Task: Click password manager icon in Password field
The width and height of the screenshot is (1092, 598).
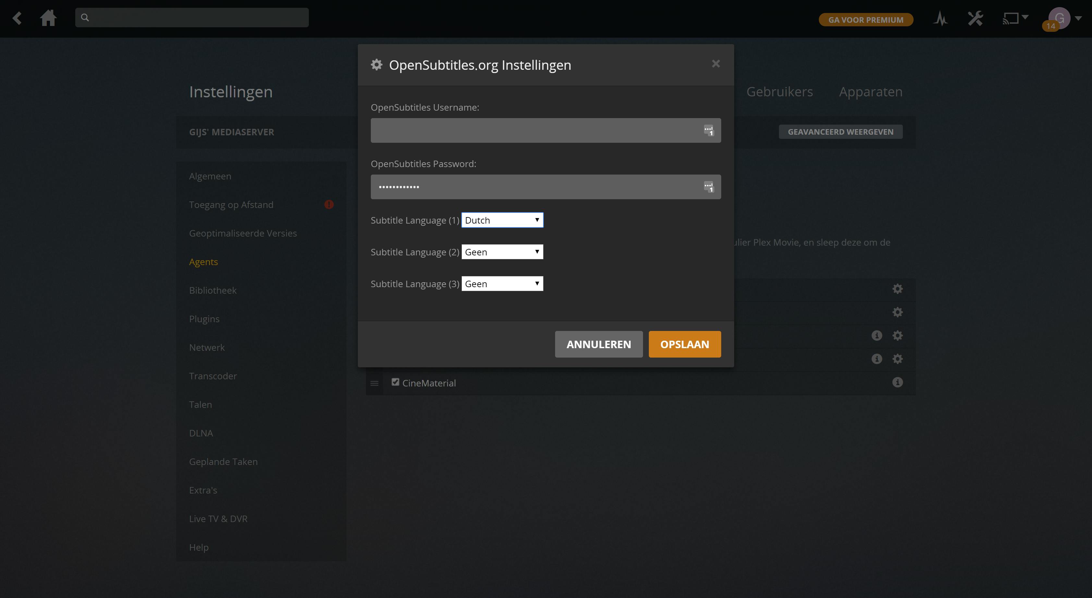Action: (x=709, y=187)
